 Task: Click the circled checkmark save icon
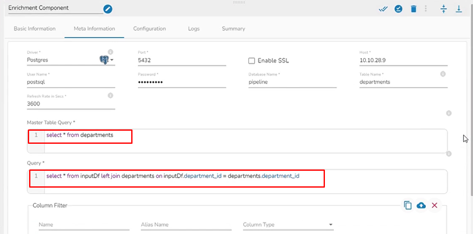click(398, 9)
